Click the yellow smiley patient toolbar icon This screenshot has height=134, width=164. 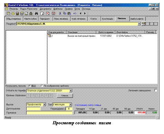(x=13, y=14)
